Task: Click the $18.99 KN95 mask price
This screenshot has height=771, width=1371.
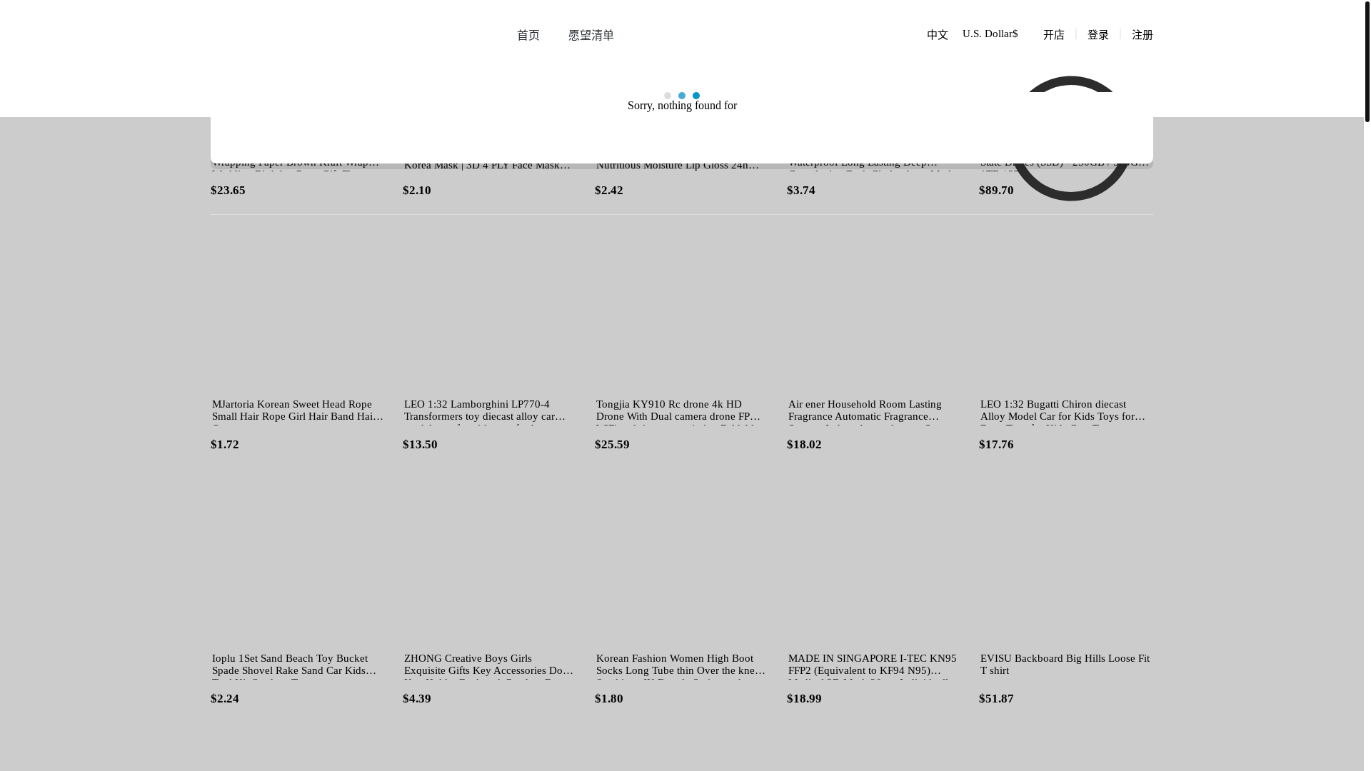Action: coord(804,699)
